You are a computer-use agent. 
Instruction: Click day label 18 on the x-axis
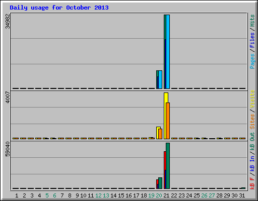(144, 195)
